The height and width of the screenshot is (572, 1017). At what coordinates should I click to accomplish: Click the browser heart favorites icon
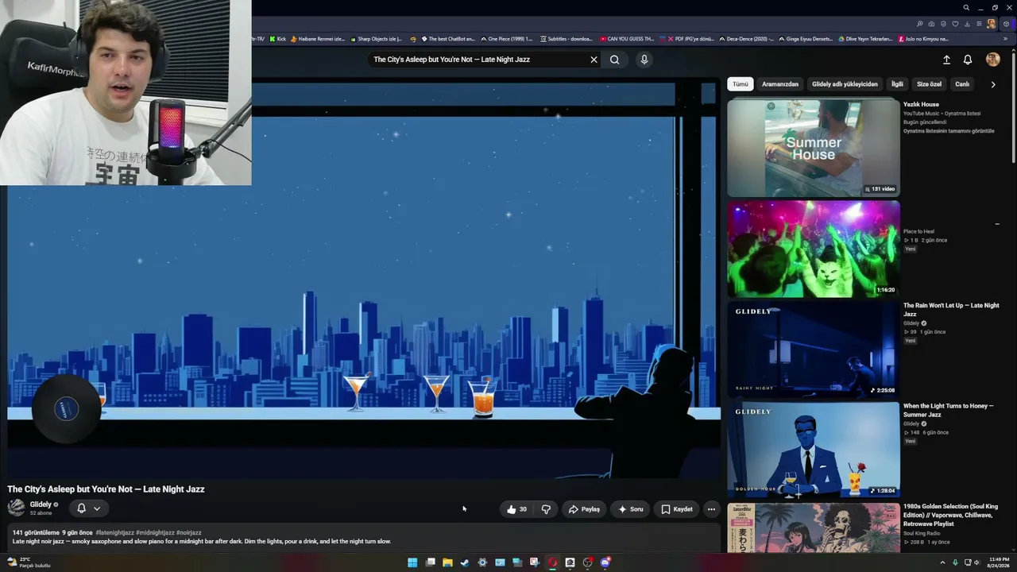(x=955, y=24)
